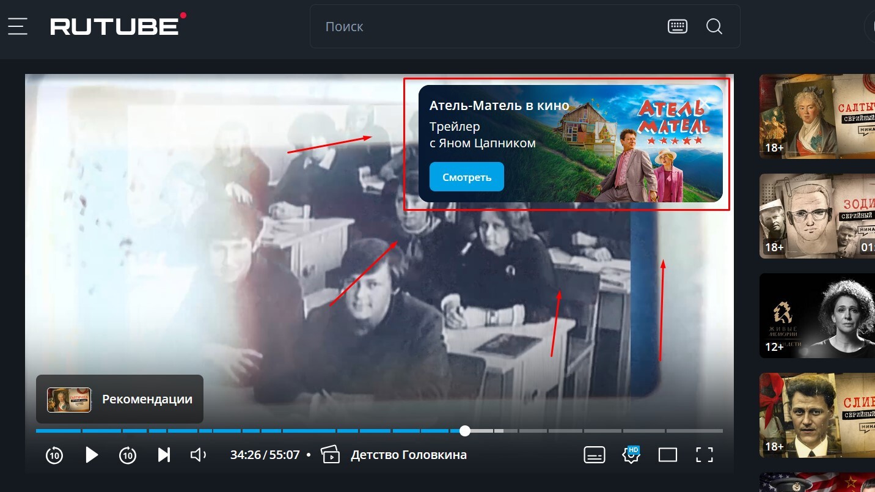Open the chapter list 'Детство Головкина'

(x=394, y=455)
